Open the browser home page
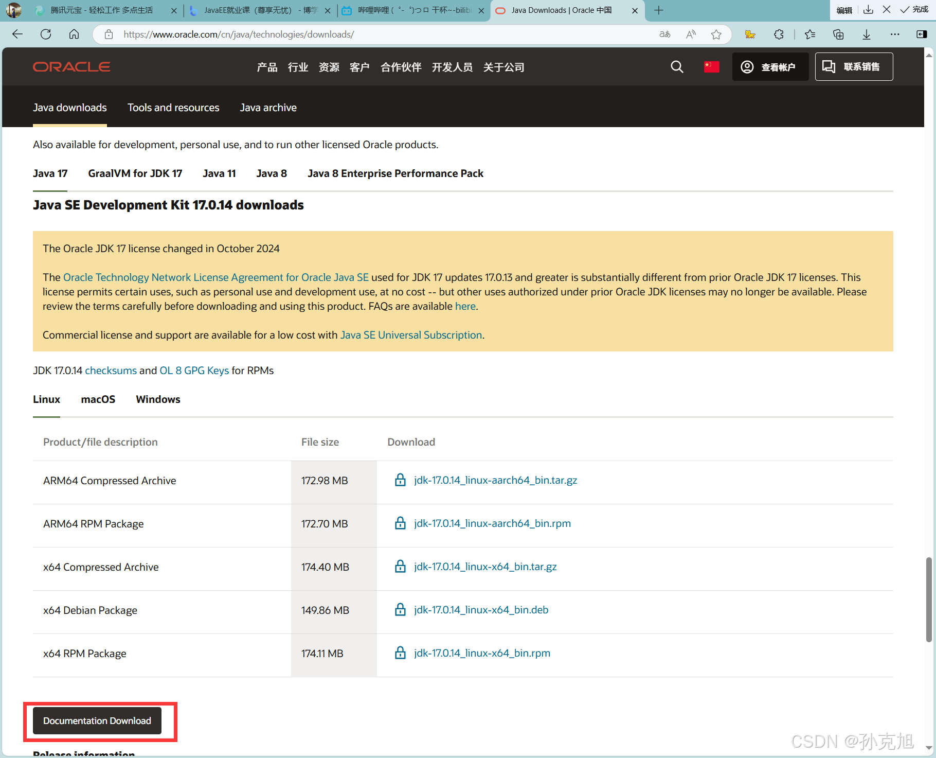Screen dimensions: 936x758 coord(74,34)
